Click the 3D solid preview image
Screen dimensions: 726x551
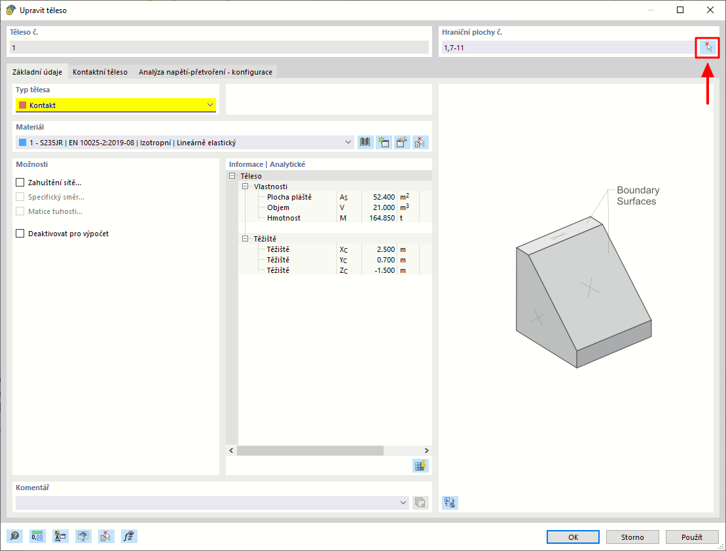coord(583,293)
